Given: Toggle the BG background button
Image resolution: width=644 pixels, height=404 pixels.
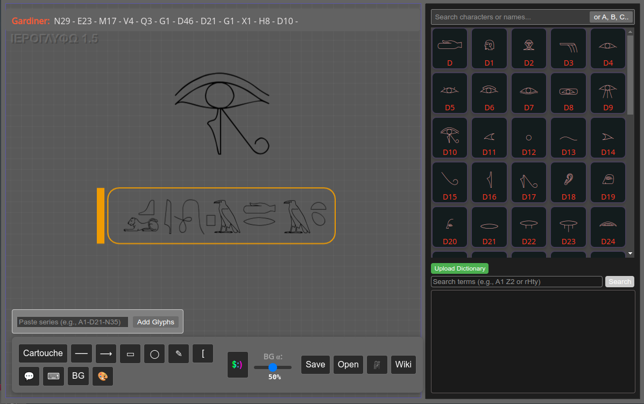Looking at the screenshot, I should [78, 376].
